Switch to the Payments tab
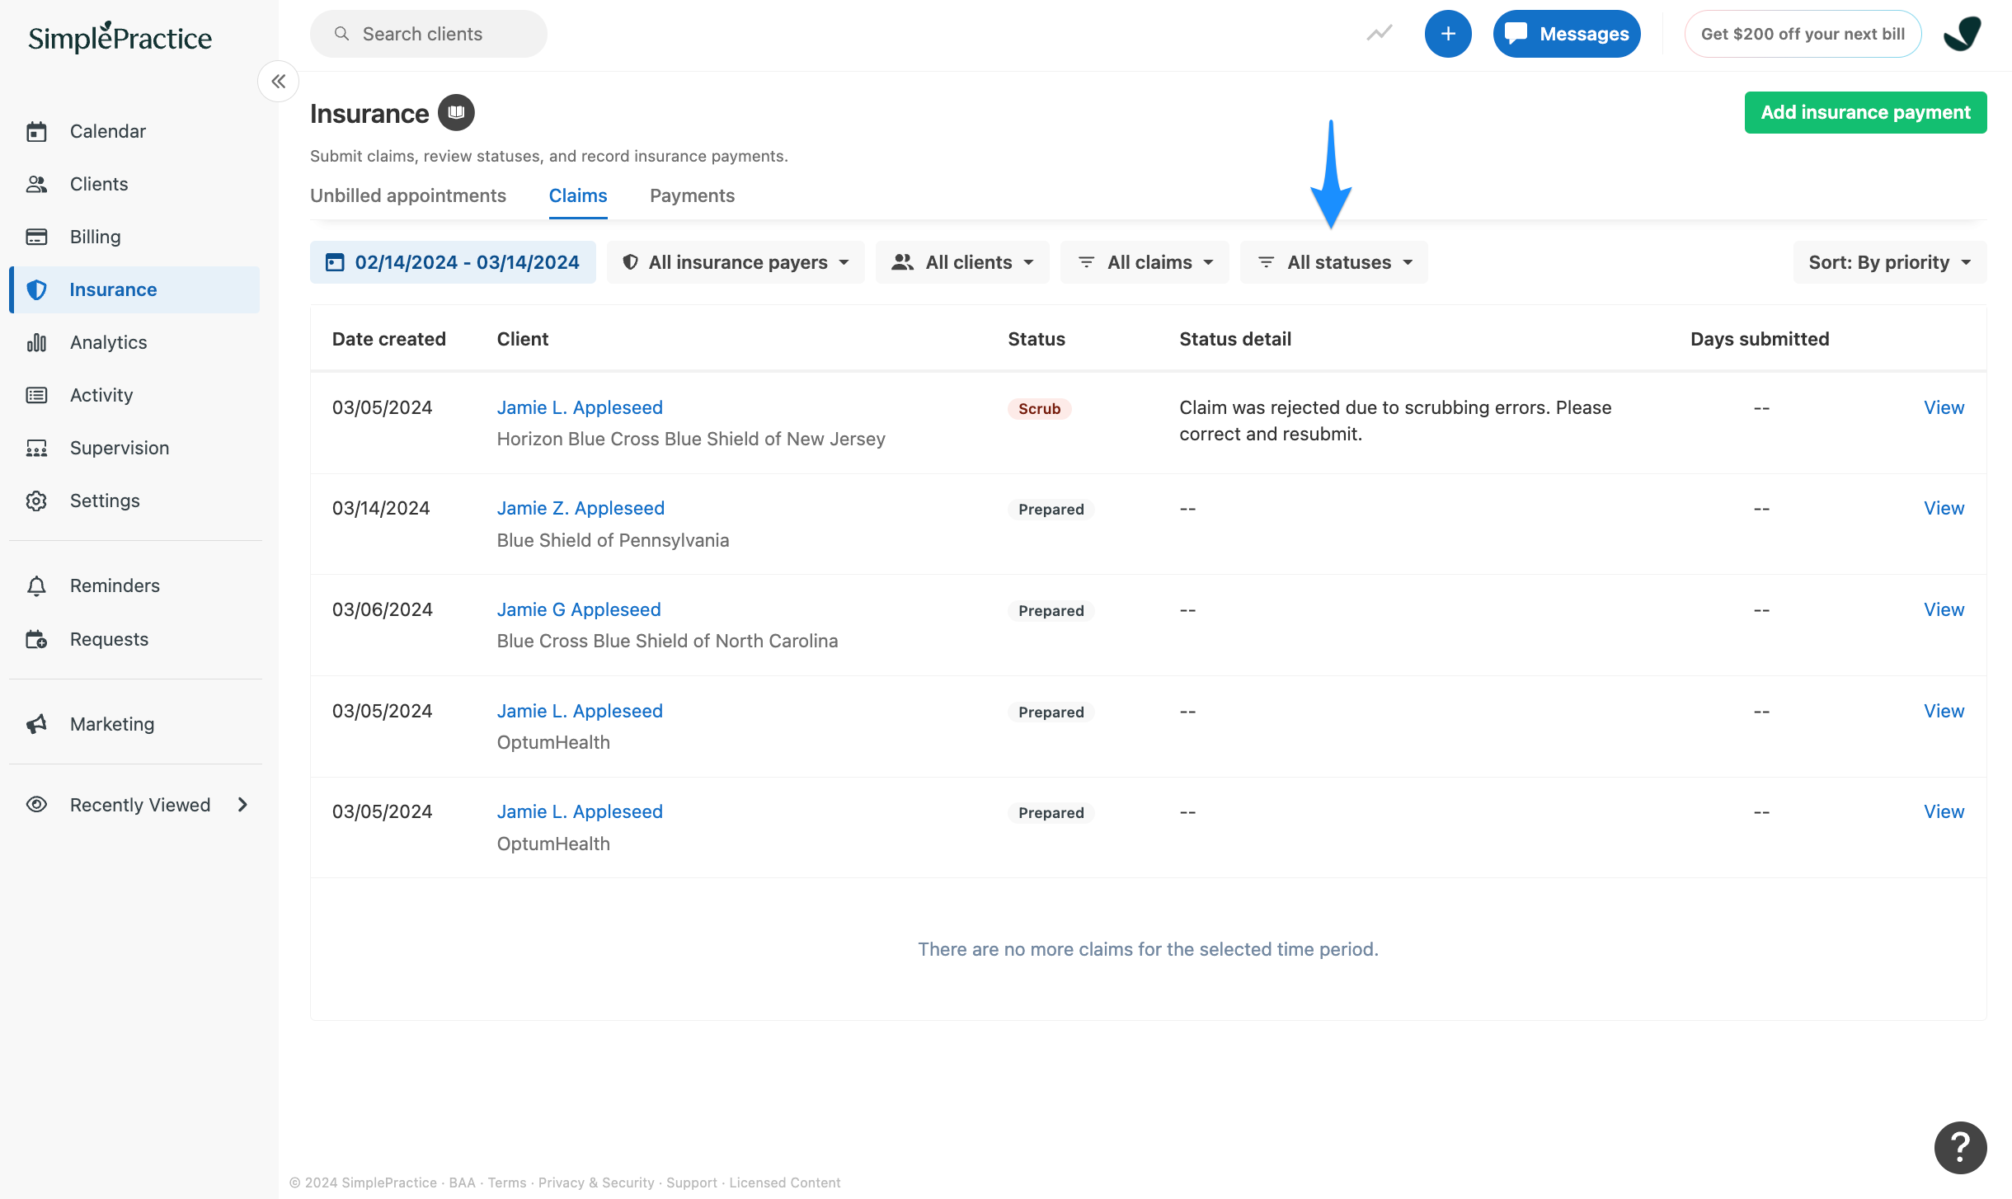 tap(692, 195)
